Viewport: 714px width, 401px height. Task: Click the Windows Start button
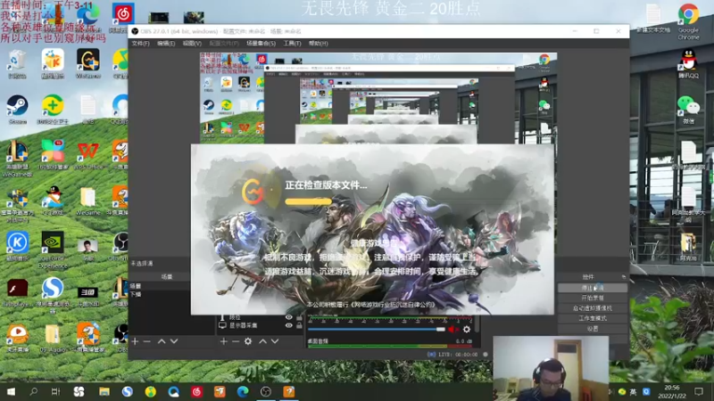point(11,391)
